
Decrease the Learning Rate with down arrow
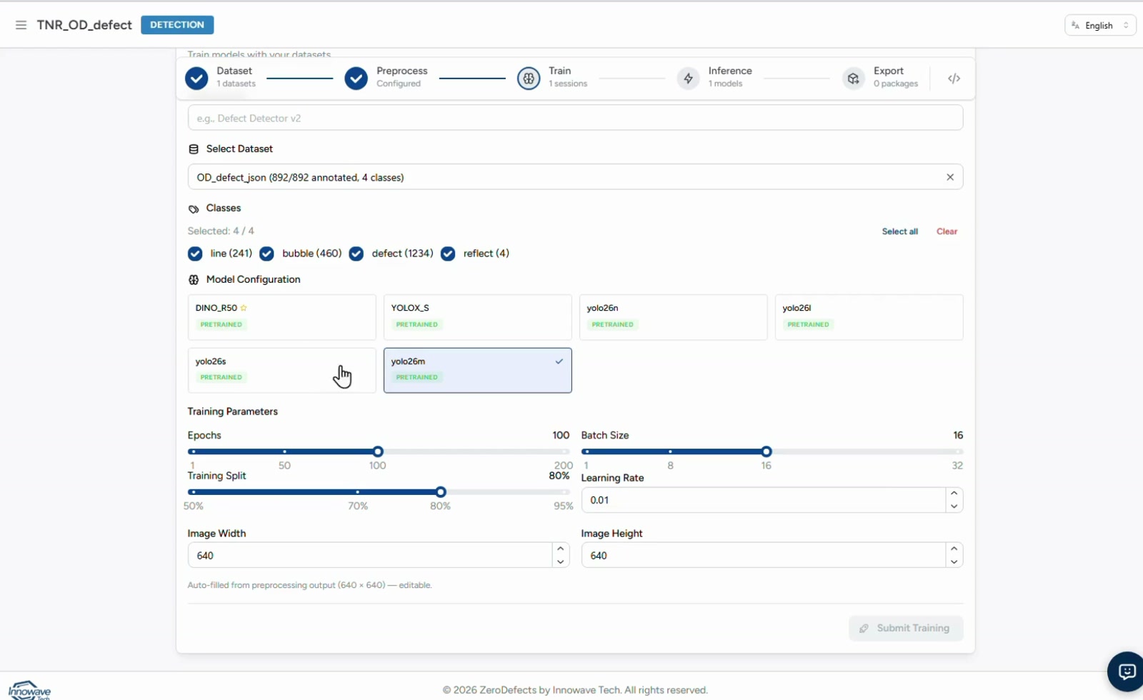[x=954, y=506]
